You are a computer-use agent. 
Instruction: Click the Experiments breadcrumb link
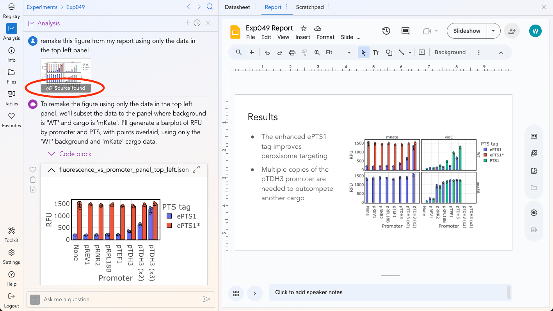click(x=42, y=7)
